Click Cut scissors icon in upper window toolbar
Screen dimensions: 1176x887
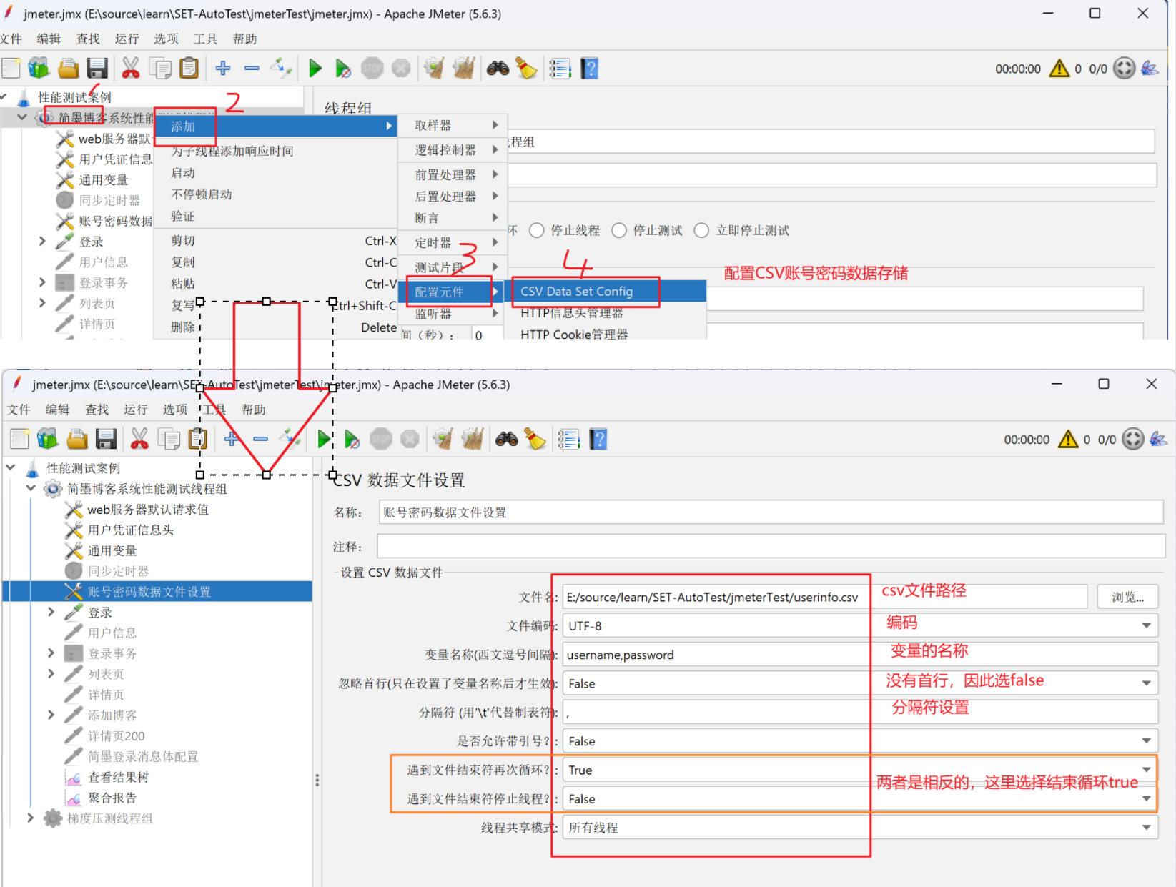[x=130, y=69]
